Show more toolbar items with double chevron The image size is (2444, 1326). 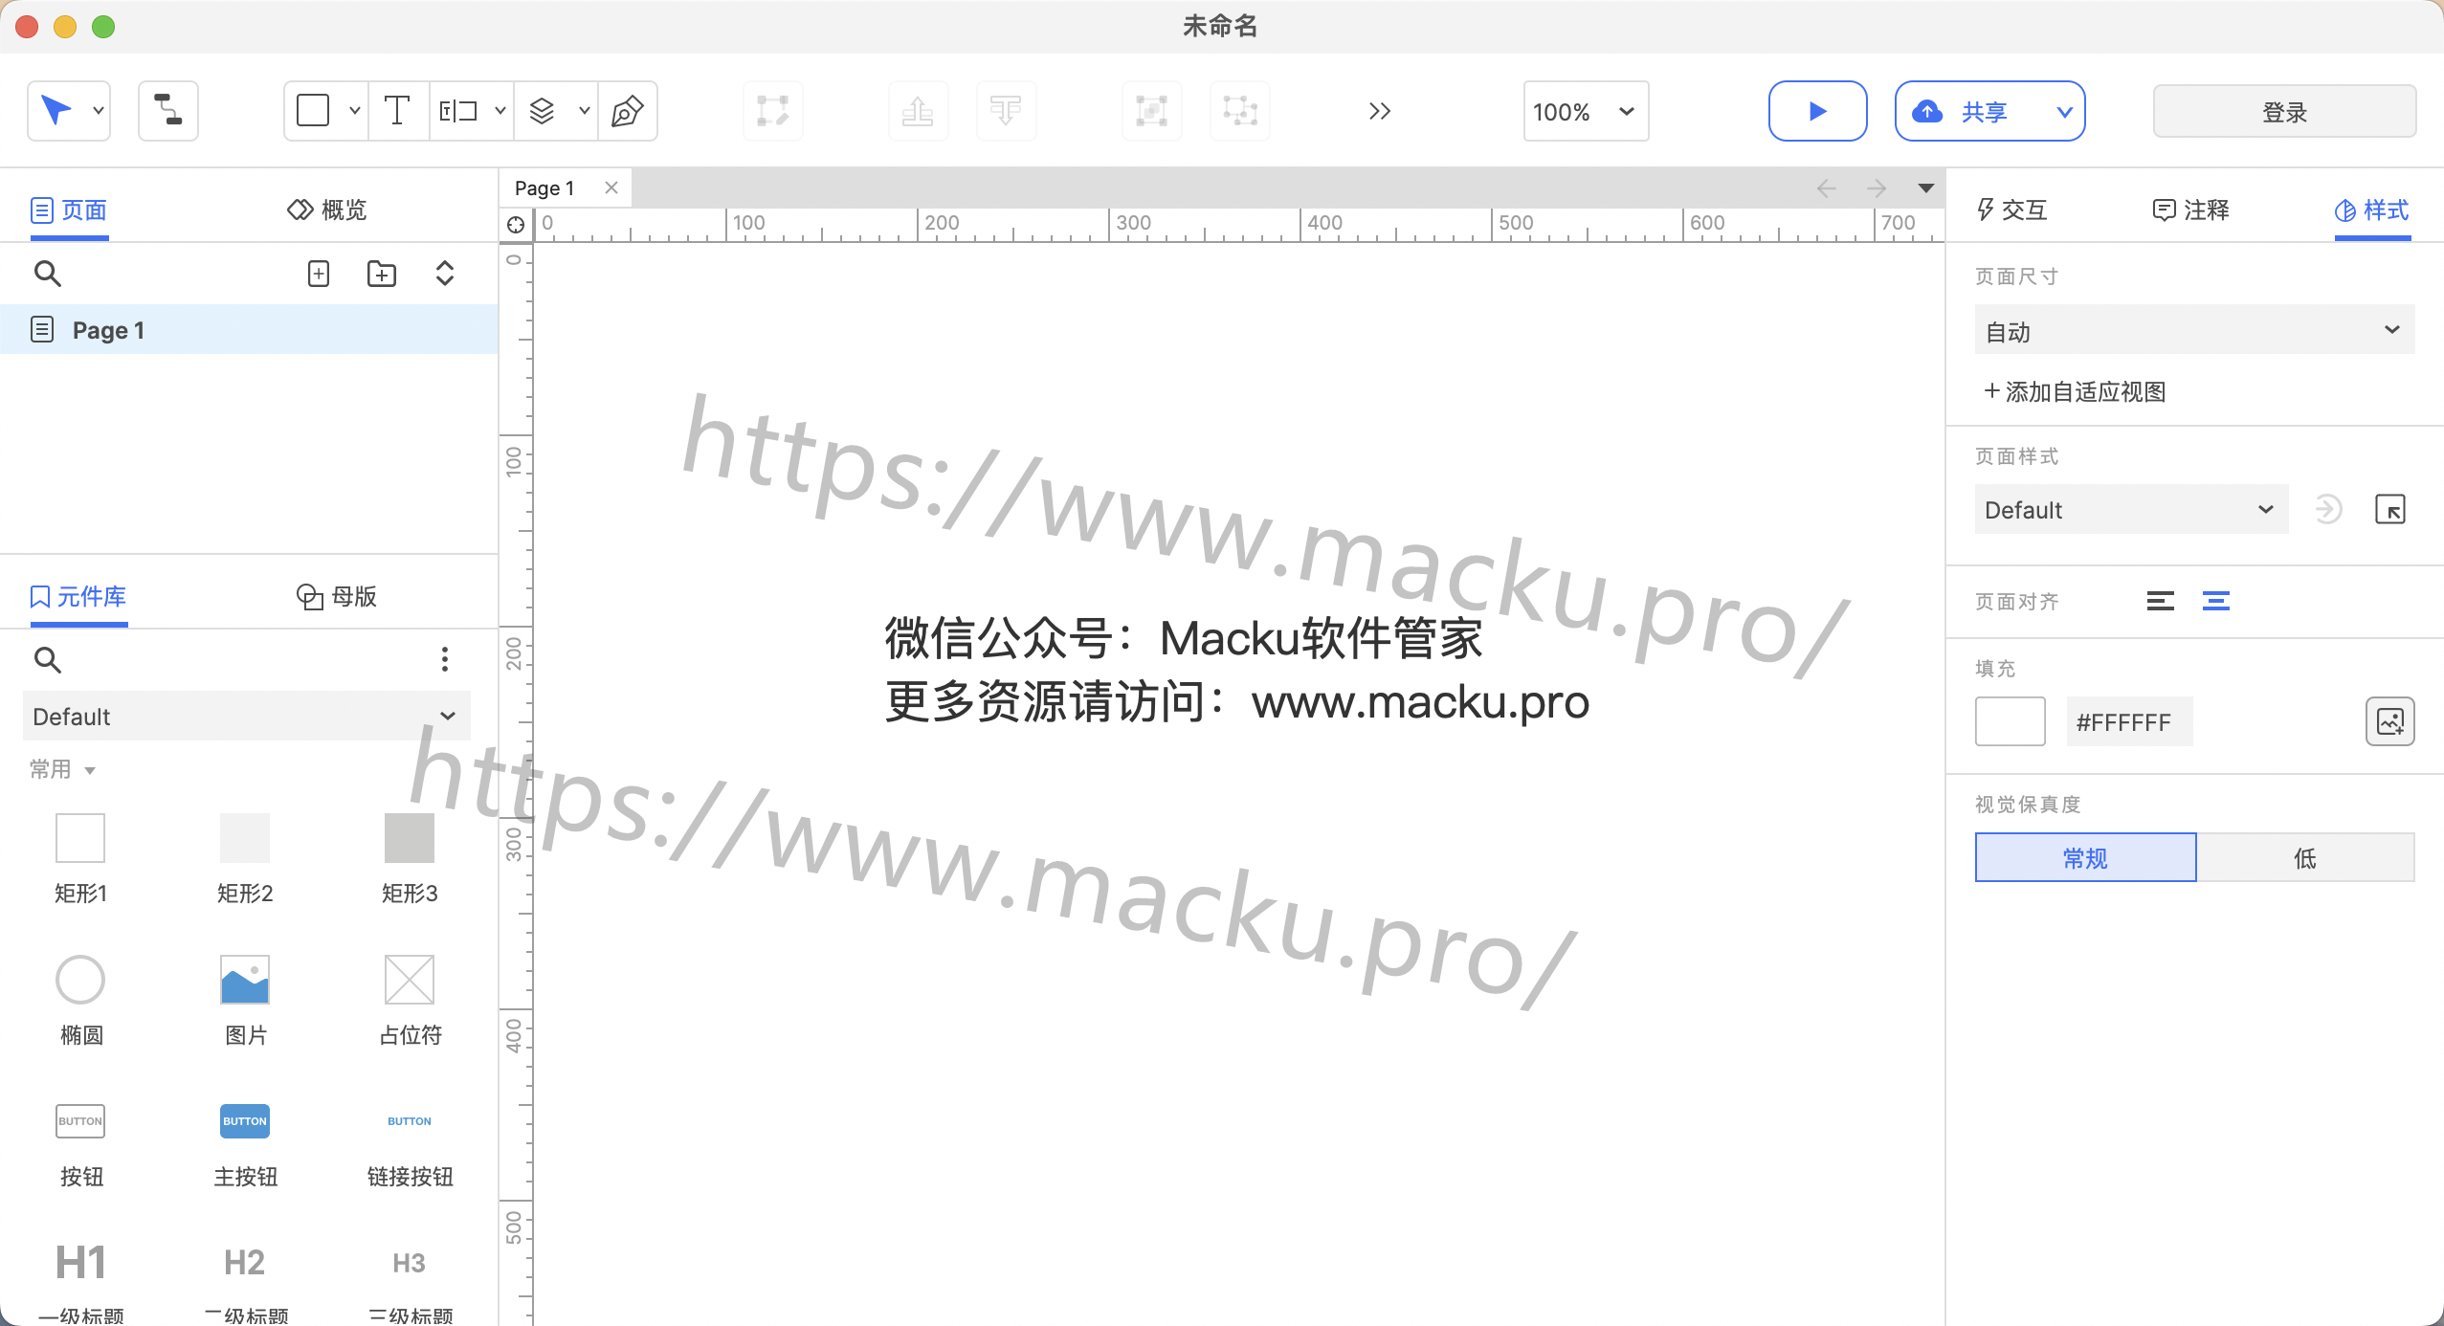point(1379,111)
